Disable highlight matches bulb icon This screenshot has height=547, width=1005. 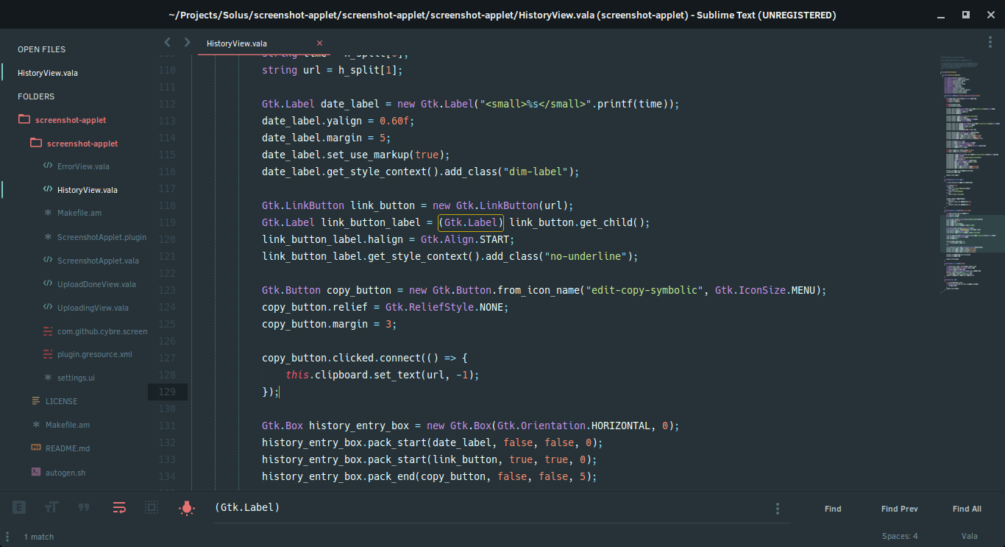tap(187, 507)
